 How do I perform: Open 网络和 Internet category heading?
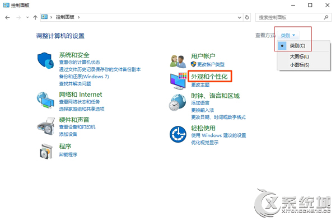[81, 95]
